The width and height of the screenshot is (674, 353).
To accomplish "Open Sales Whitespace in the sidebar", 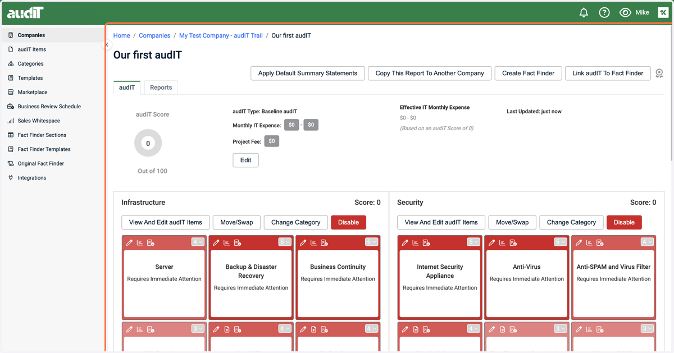I will 52,121.
